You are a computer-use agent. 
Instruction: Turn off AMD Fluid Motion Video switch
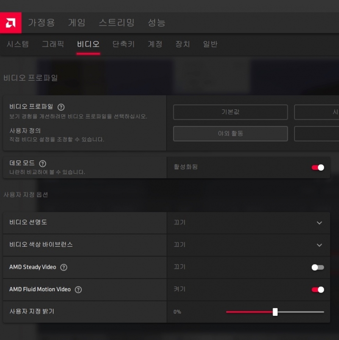point(318,289)
